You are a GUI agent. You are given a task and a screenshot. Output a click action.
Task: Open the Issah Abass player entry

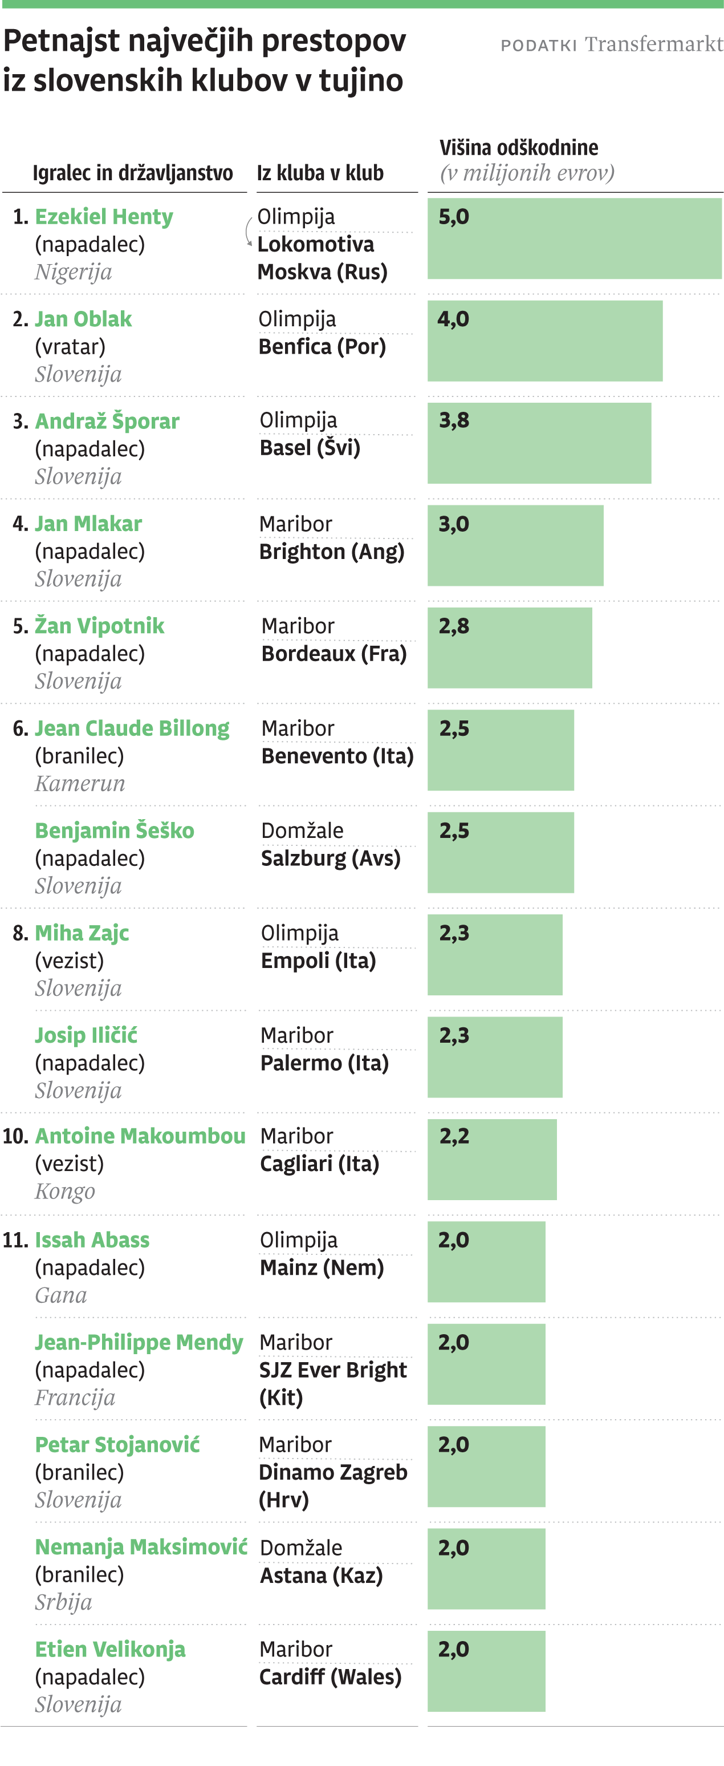point(92,1240)
